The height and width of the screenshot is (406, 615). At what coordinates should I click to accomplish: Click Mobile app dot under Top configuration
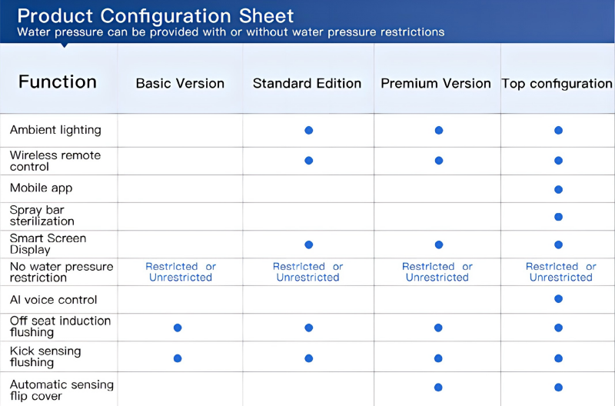point(558,189)
